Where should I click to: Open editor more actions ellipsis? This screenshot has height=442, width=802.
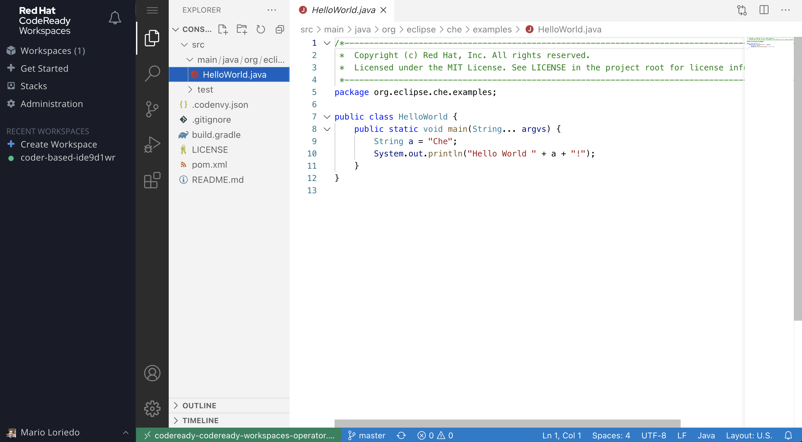point(786,10)
